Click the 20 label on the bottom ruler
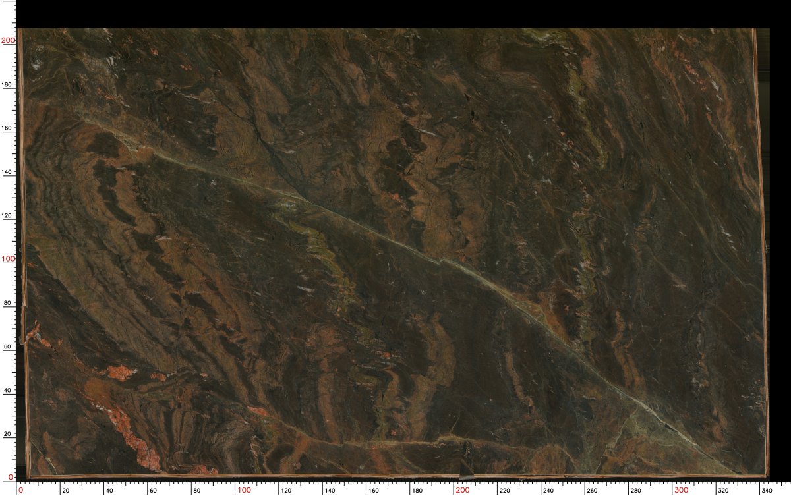 (66, 491)
